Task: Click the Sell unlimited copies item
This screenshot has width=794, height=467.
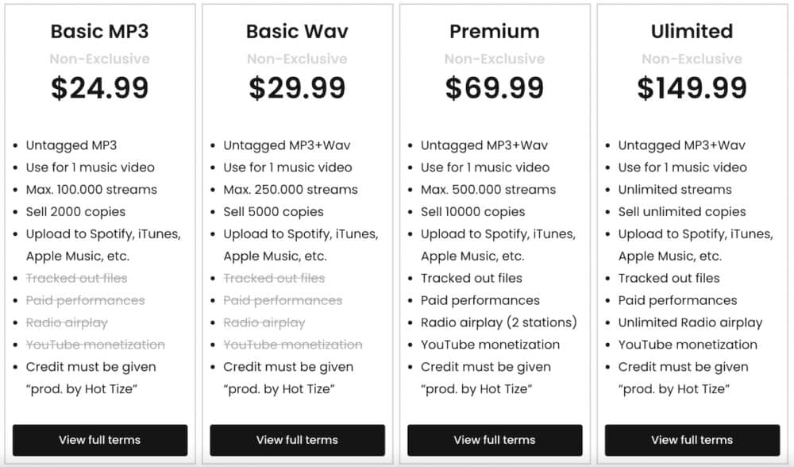Action: pyautogui.click(x=682, y=212)
